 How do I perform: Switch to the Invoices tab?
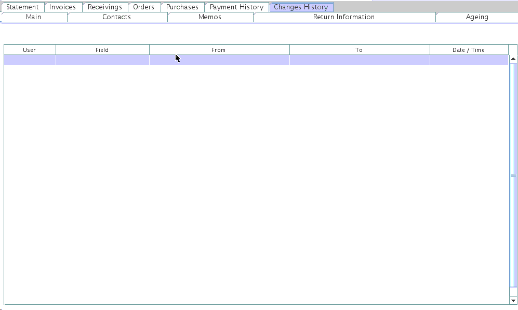click(x=62, y=7)
